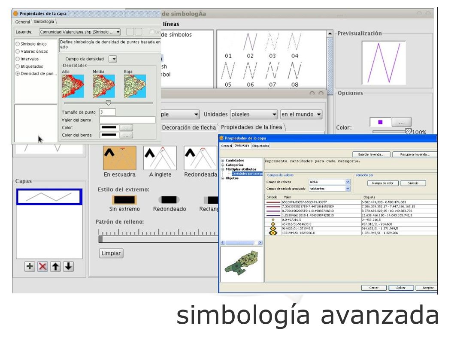Open the 'Propiedades de la línea' tab
Viewport: 454px width, 340px height.
(x=251, y=127)
